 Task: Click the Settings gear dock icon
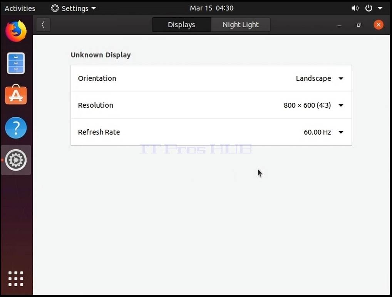tap(16, 160)
